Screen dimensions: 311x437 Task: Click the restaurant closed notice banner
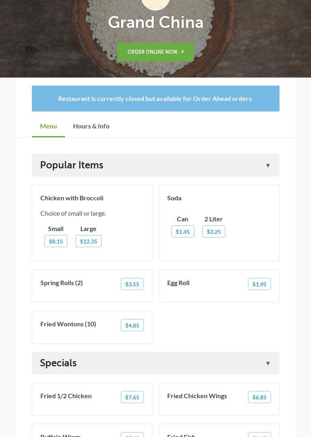point(155,99)
